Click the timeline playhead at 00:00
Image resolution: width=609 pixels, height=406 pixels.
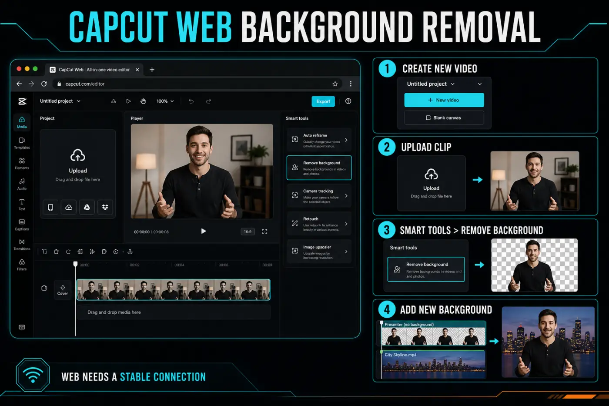[x=75, y=264]
